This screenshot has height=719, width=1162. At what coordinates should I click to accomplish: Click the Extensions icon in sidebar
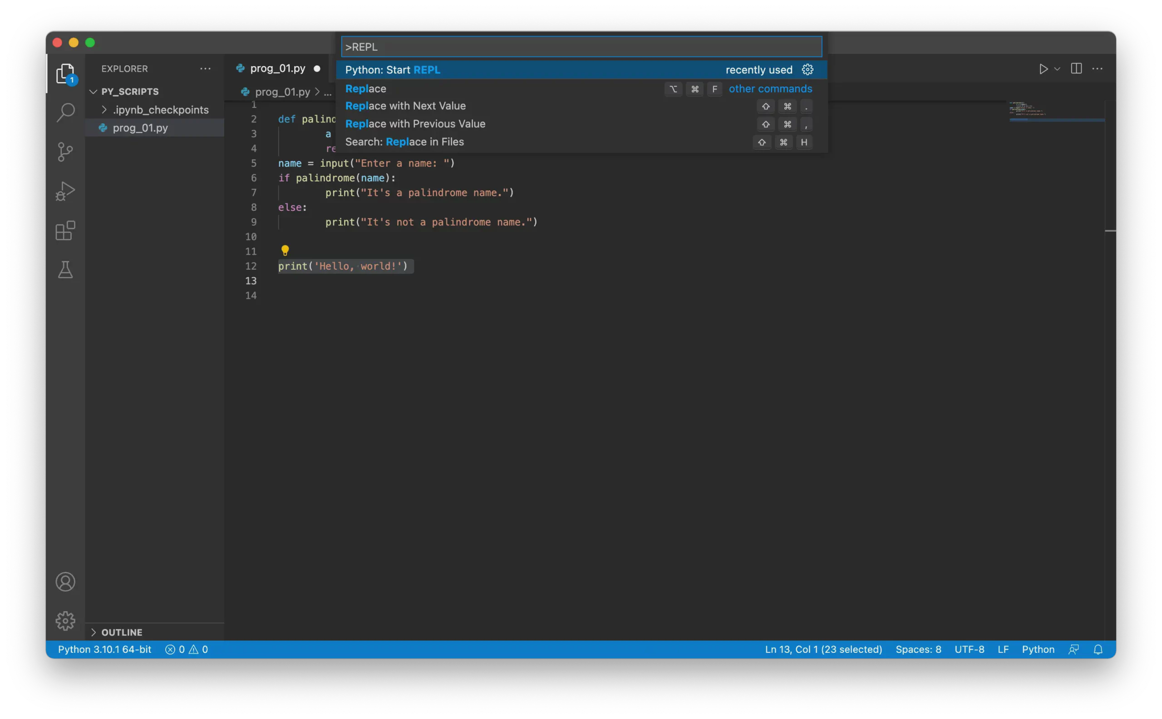(x=65, y=231)
